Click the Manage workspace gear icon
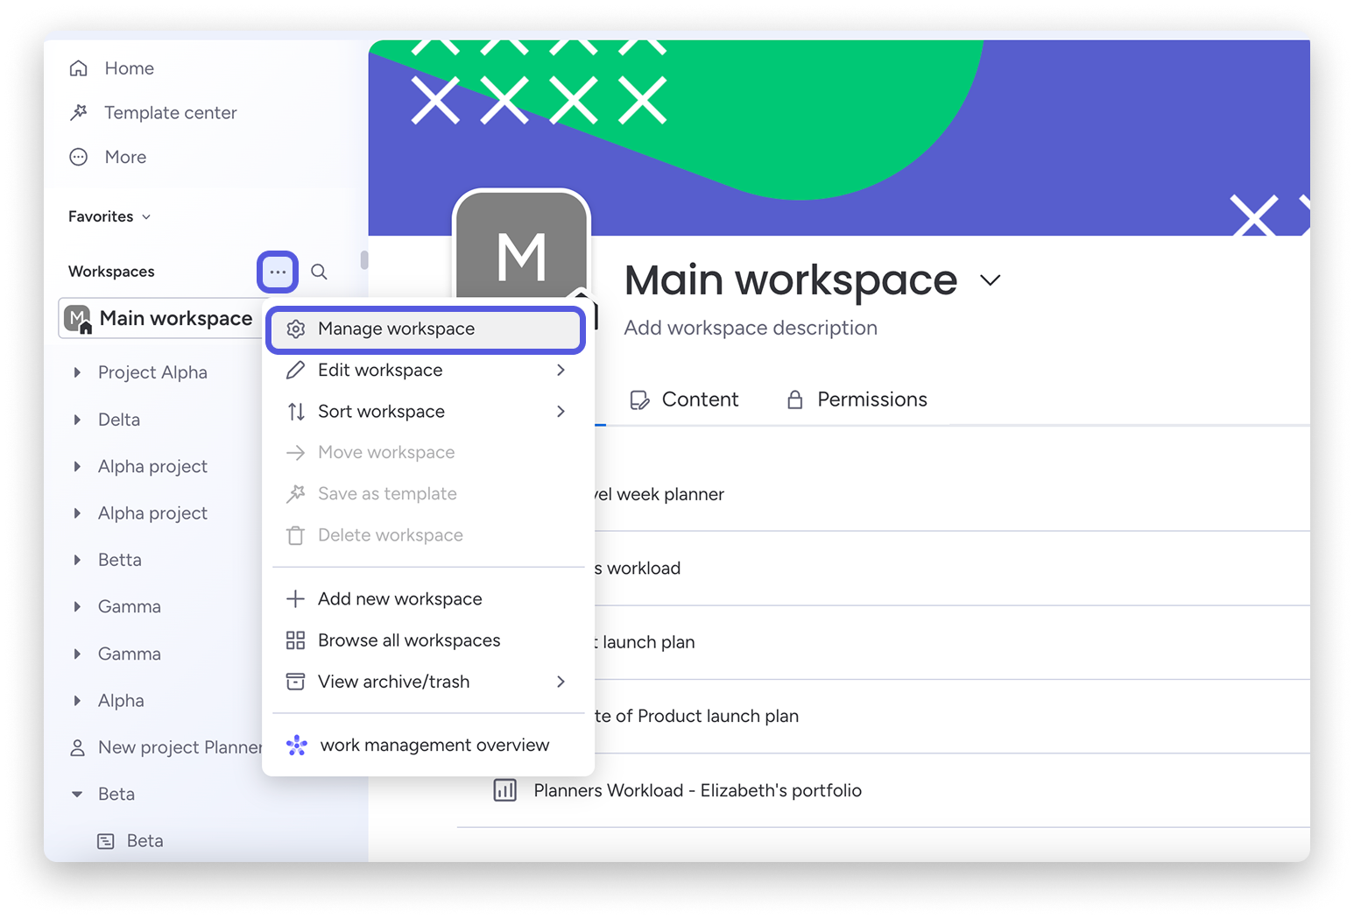The image size is (1354, 919). click(296, 329)
